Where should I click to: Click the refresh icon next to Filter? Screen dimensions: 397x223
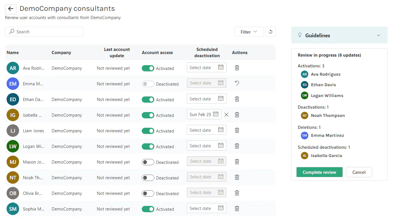click(x=270, y=32)
